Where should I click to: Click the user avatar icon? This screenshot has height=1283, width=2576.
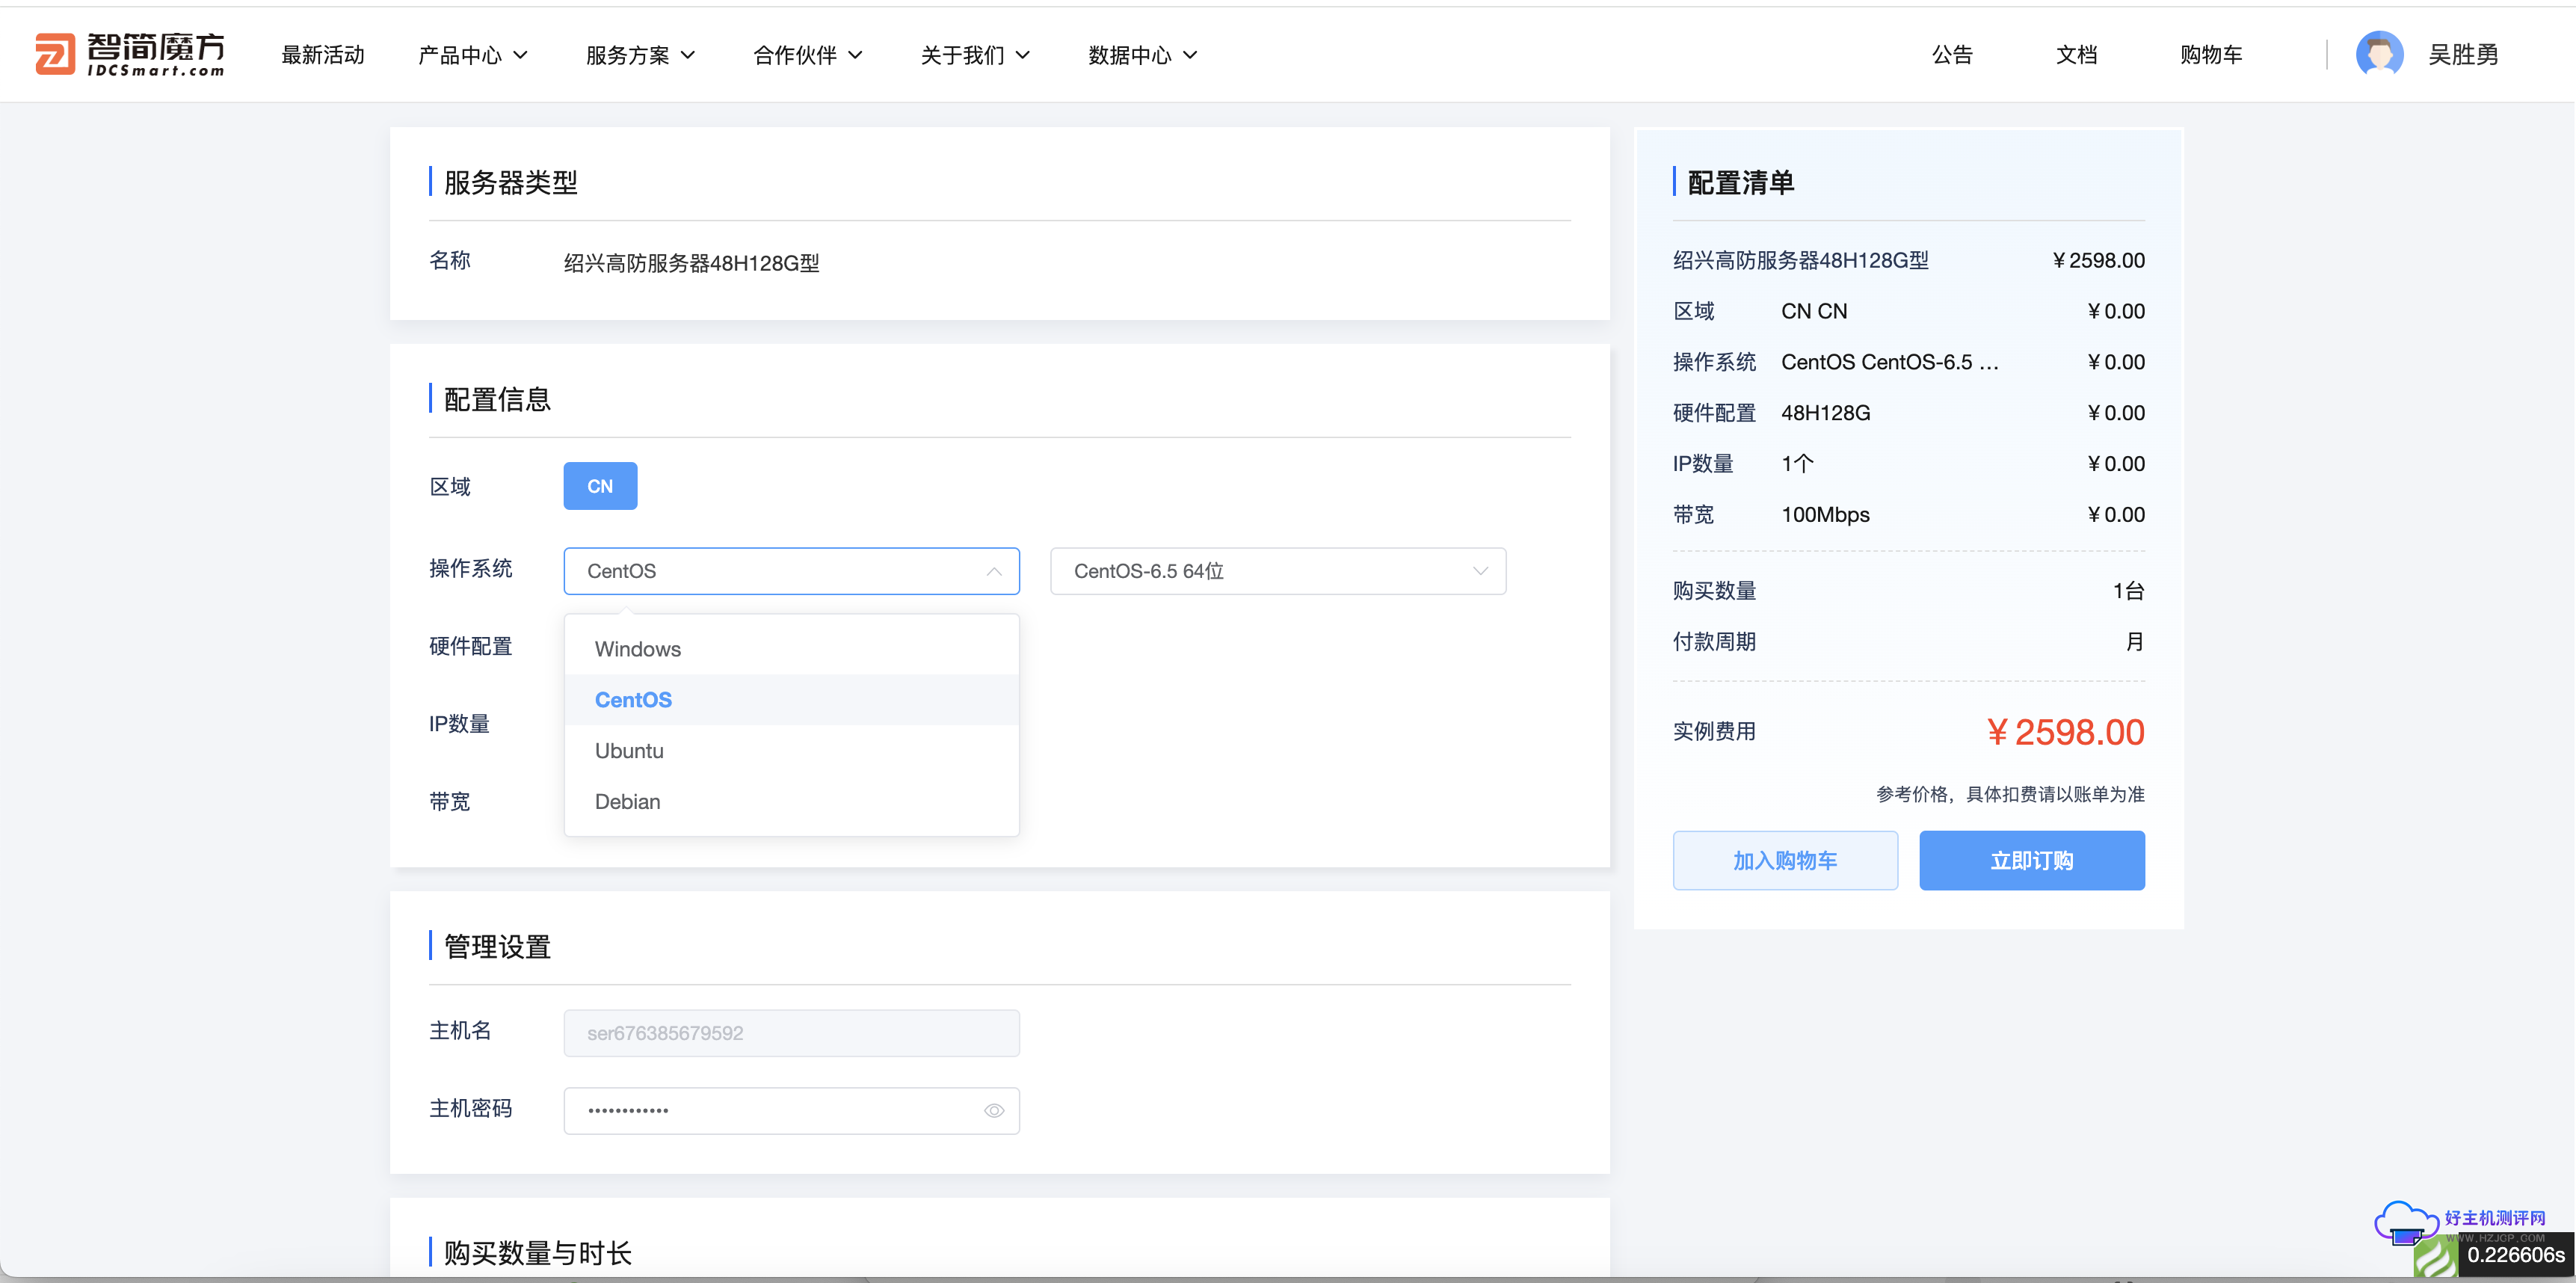[2379, 54]
